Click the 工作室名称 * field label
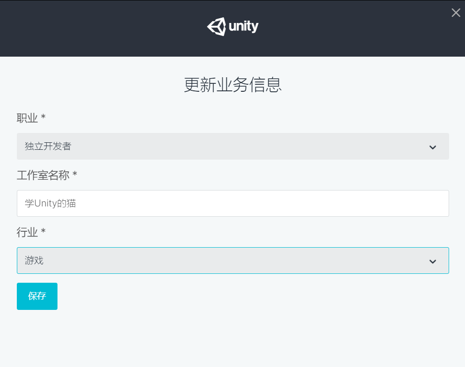The image size is (465, 367). click(x=47, y=175)
